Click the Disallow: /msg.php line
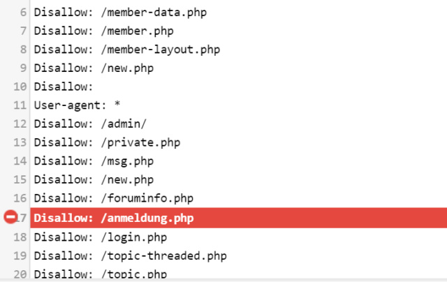The width and height of the screenshot is (447, 282). click(x=94, y=161)
